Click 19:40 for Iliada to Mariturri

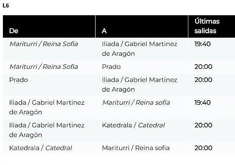pyautogui.click(x=202, y=103)
